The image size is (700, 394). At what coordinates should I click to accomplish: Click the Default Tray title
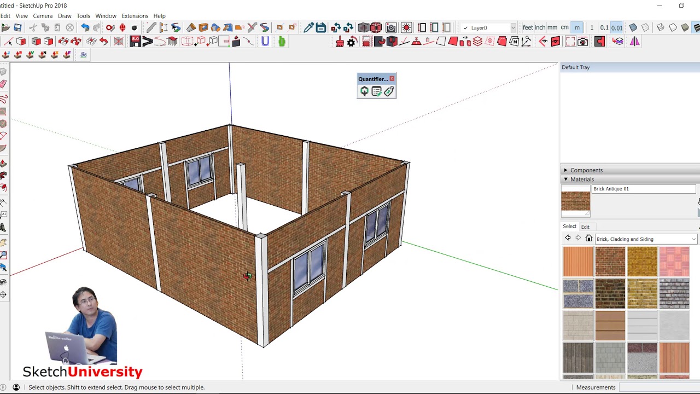575,67
